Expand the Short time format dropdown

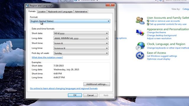tap(81, 43)
